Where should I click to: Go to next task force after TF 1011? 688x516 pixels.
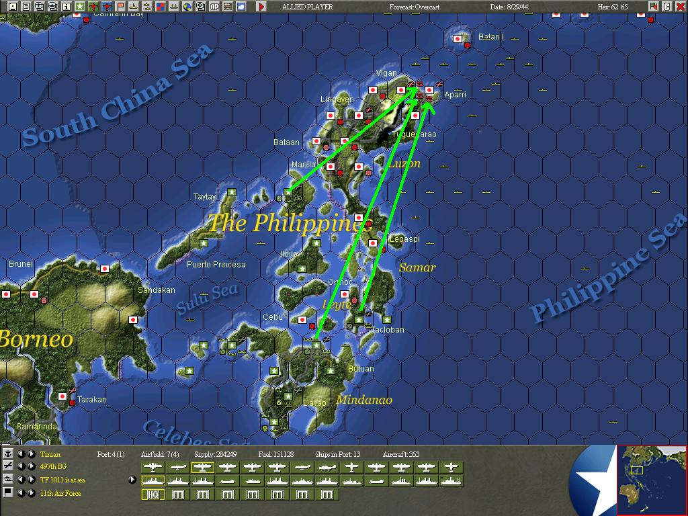click(x=32, y=480)
